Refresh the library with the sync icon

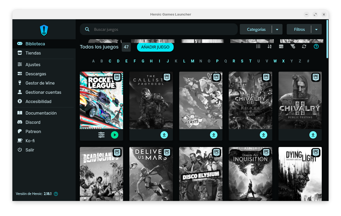[x=304, y=47]
